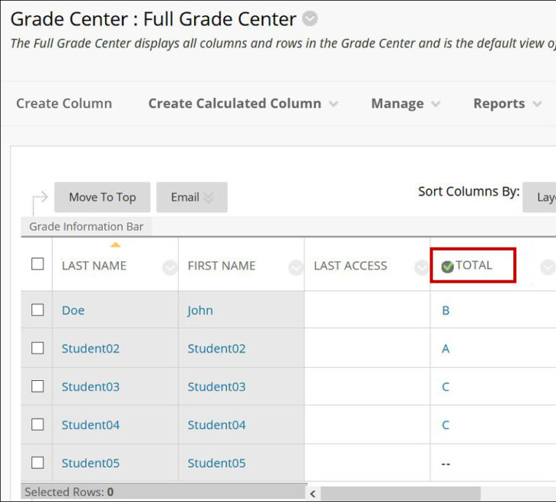Open Student02 first name link
Viewport: 556px width, 502px height.
coord(216,349)
